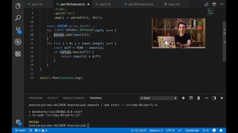Close the part1Enhanced.ts tab
The height and width of the screenshot is (133, 238).
pyautogui.click(x=89, y=4)
